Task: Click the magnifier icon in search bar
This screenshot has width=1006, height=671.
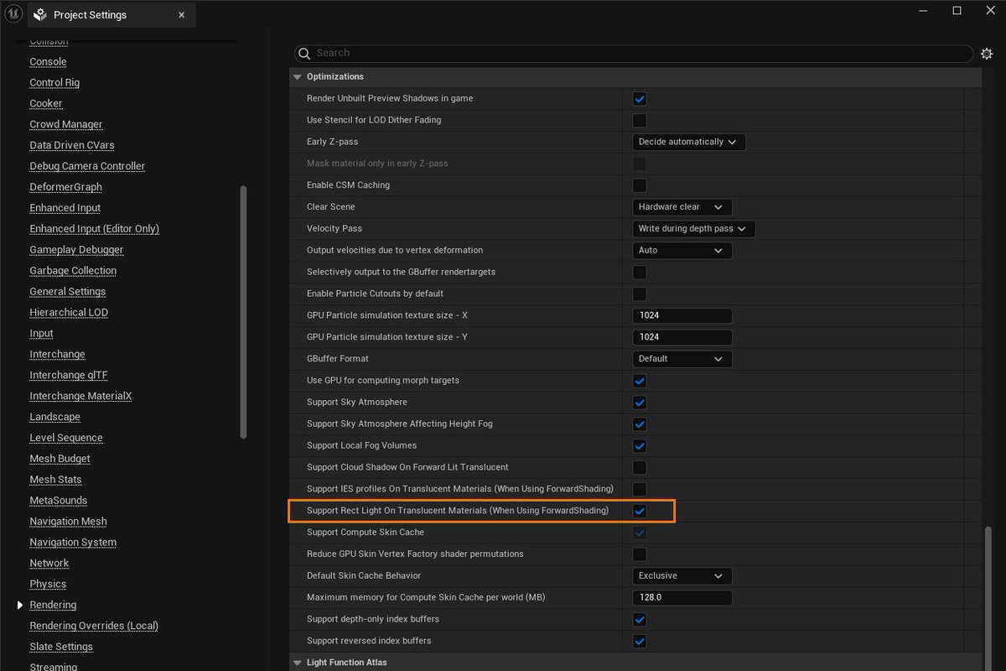Action: (304, 53)
